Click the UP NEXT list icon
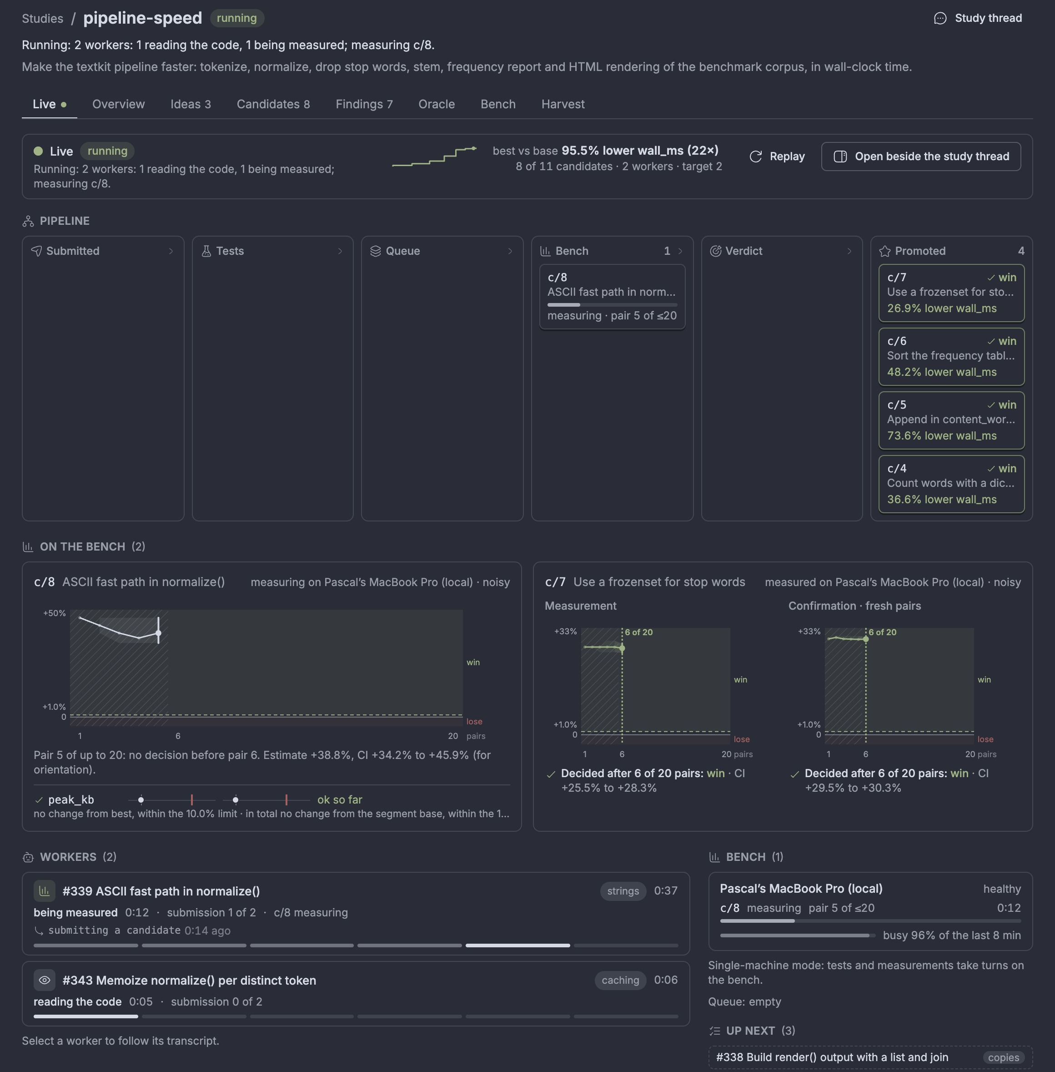The image size is (1055, 1072). point(715,1031)
